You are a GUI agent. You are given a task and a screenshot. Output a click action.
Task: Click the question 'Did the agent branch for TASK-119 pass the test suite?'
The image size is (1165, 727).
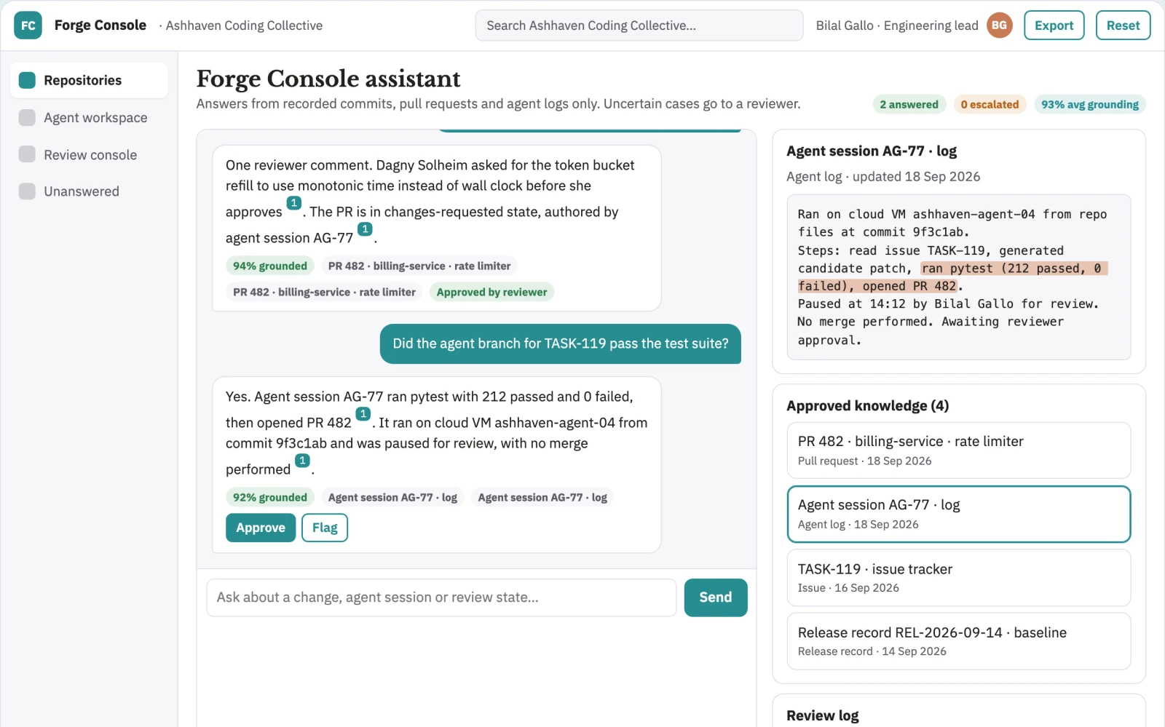tap(561, 343)
